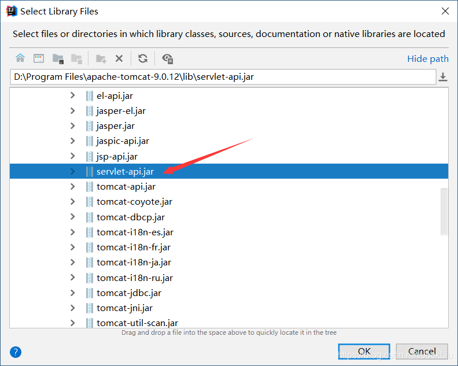Click Hide path link
This screenshot has height=366, width=458.
427,59
